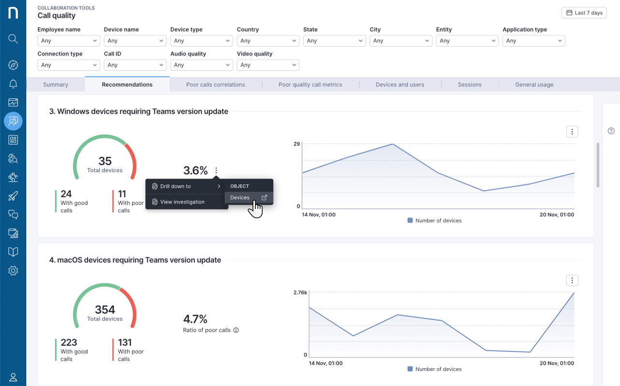Open the applications grid icon in sidebar

[x=13, y=140]
